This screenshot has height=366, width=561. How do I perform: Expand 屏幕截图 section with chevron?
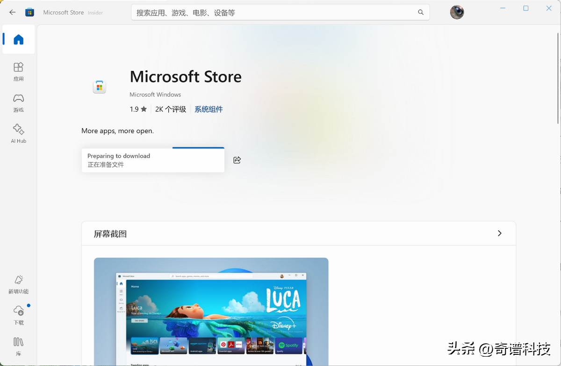[x=499, y=233]
